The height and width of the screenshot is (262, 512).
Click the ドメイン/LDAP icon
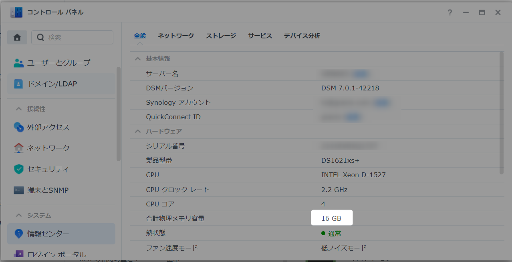click(x=19, y=84)
